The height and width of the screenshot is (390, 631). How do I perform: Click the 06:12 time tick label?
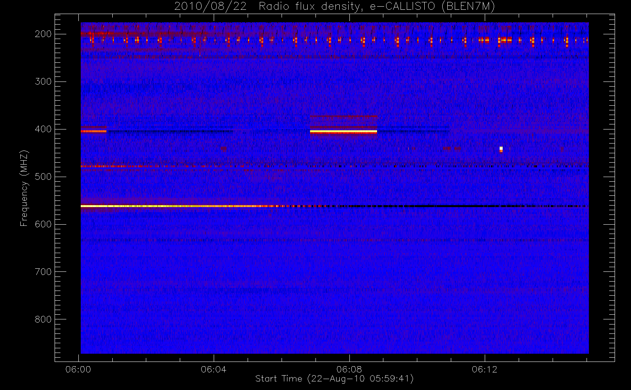coord(484,369)
